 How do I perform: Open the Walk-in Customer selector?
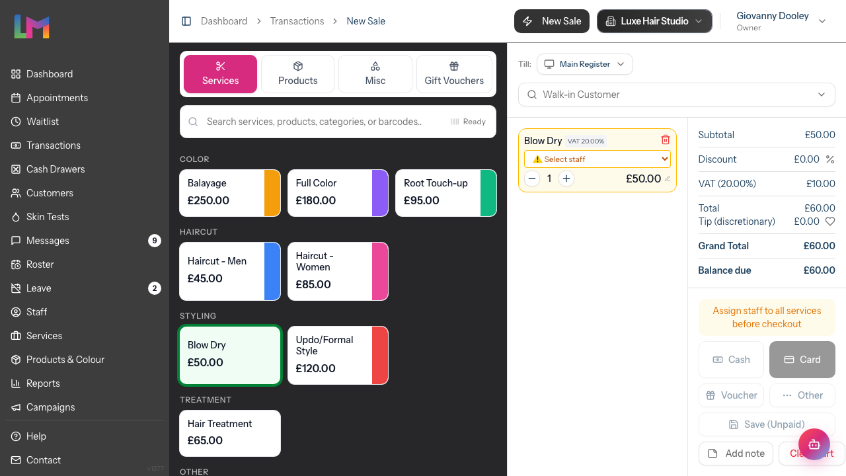click(x=677, y=95)
